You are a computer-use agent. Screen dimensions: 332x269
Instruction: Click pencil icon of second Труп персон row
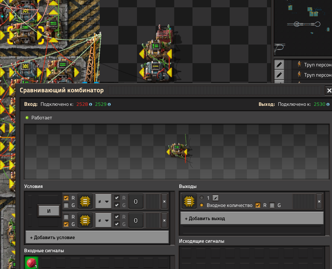pyautogui.click(x=279, y=75)
